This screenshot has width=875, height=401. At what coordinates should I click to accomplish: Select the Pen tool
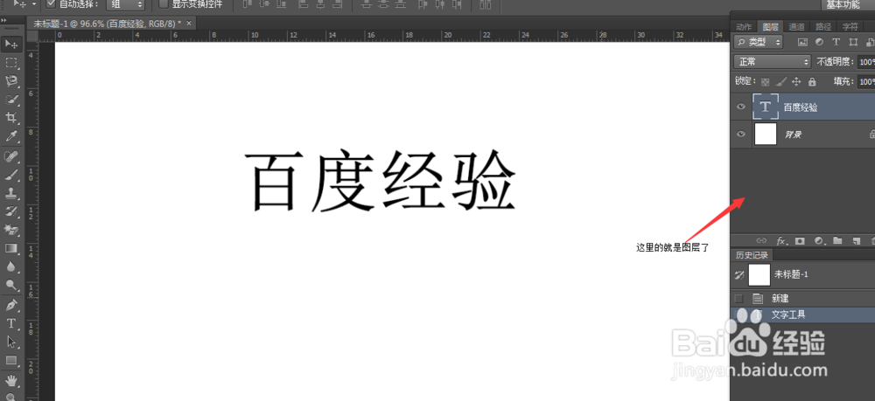pos(11,305)
